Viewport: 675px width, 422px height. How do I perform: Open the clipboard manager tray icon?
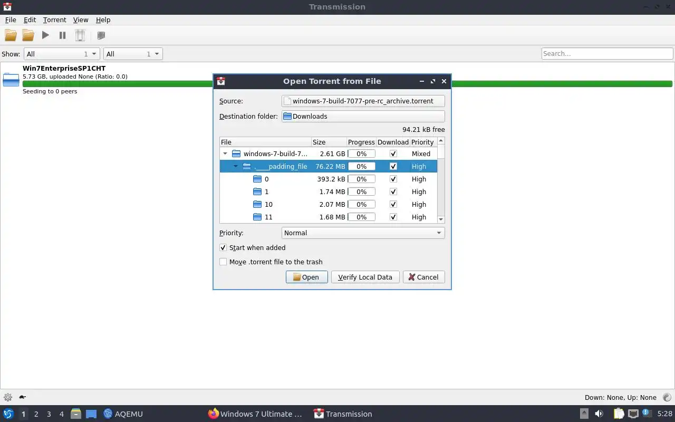[x=619, y=414]
